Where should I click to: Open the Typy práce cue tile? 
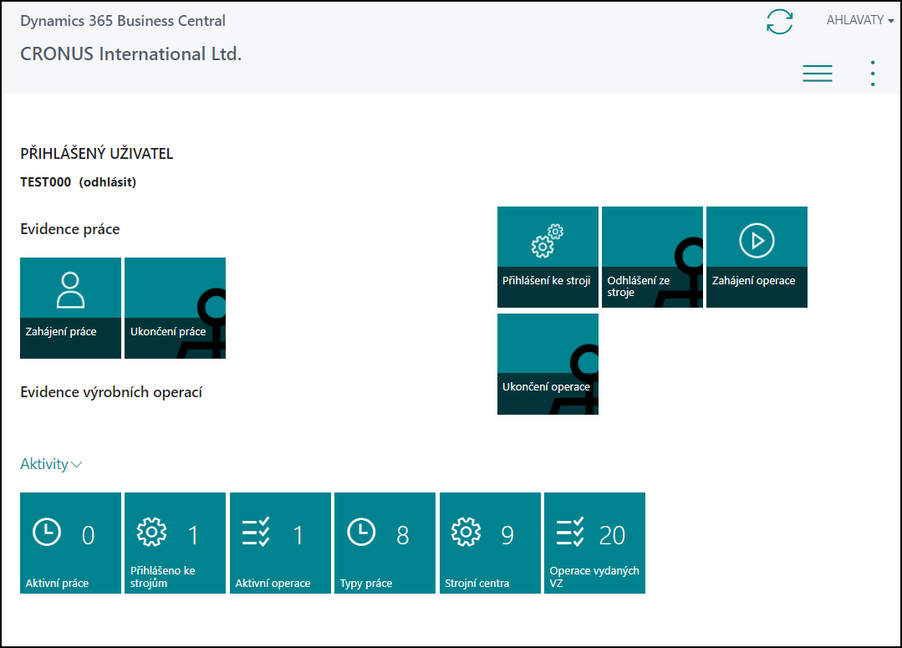385,543
